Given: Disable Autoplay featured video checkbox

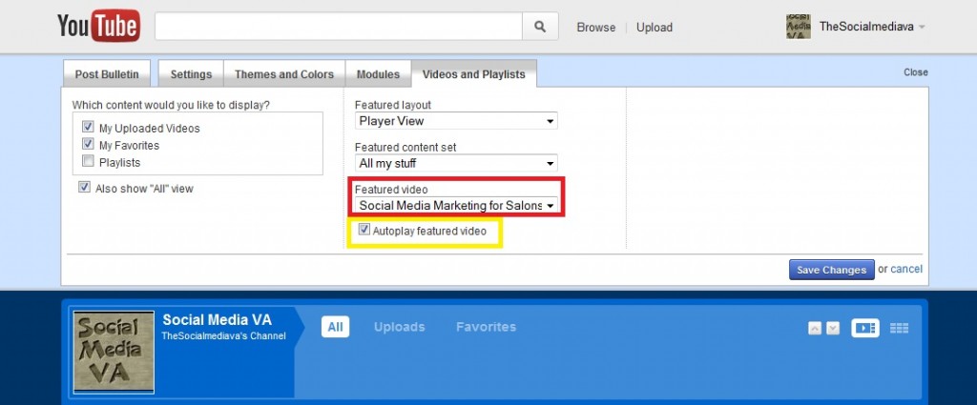Looking at the screenshot, I should pyautogui.click(x=364, y=231).
